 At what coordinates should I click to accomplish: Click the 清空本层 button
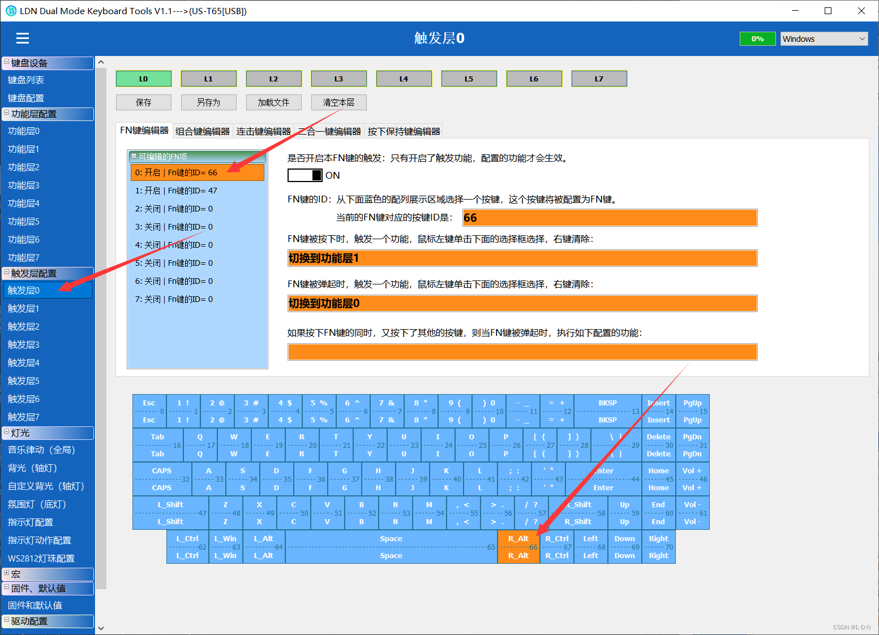pyautogui.click(x=339, y=102)
